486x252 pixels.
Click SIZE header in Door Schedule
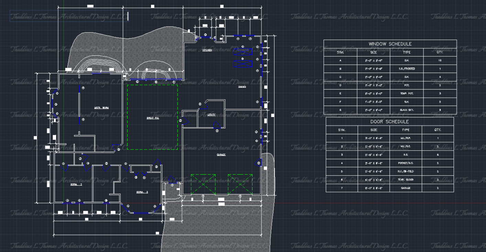[374, 130]
